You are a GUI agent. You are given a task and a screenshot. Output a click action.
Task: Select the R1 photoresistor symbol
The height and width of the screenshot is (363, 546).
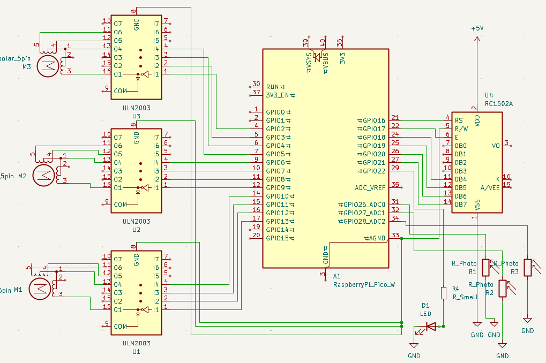486,267
